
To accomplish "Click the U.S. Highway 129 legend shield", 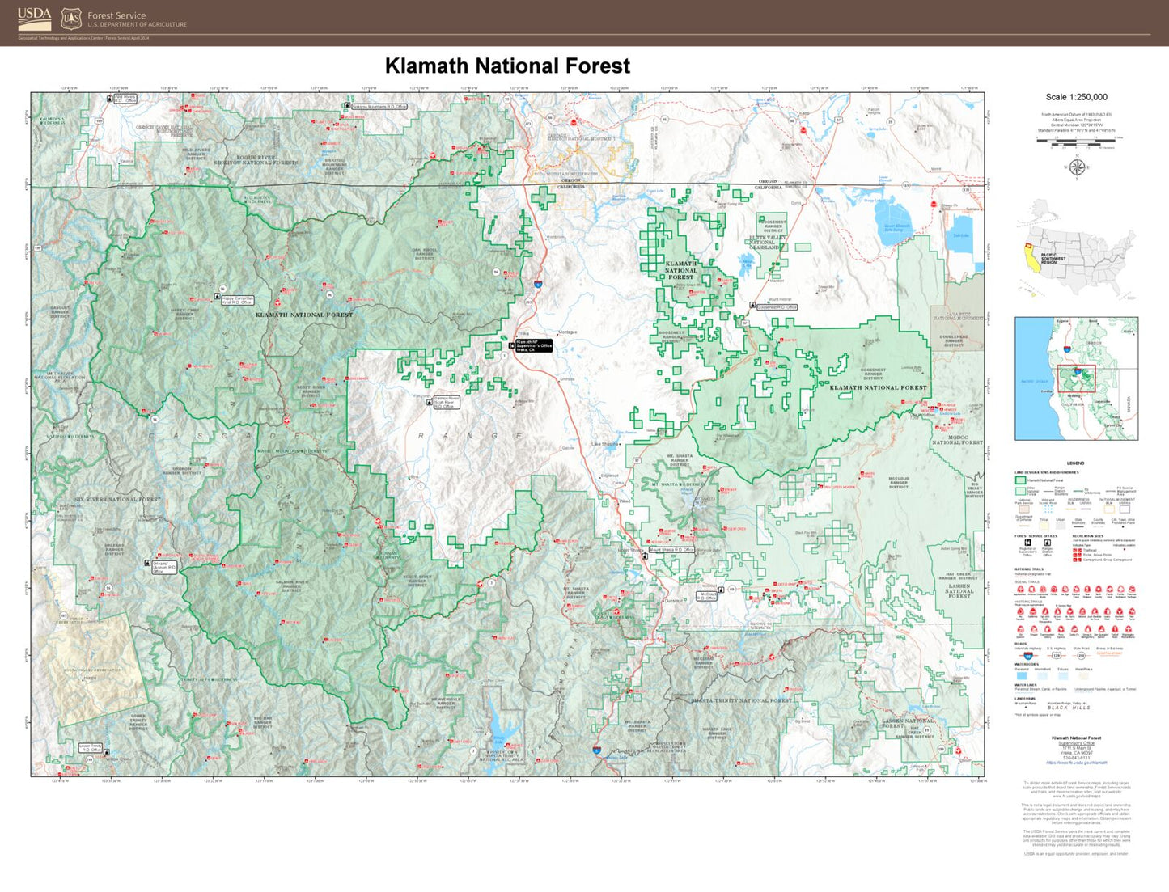I will click(x=1057, y=655).
